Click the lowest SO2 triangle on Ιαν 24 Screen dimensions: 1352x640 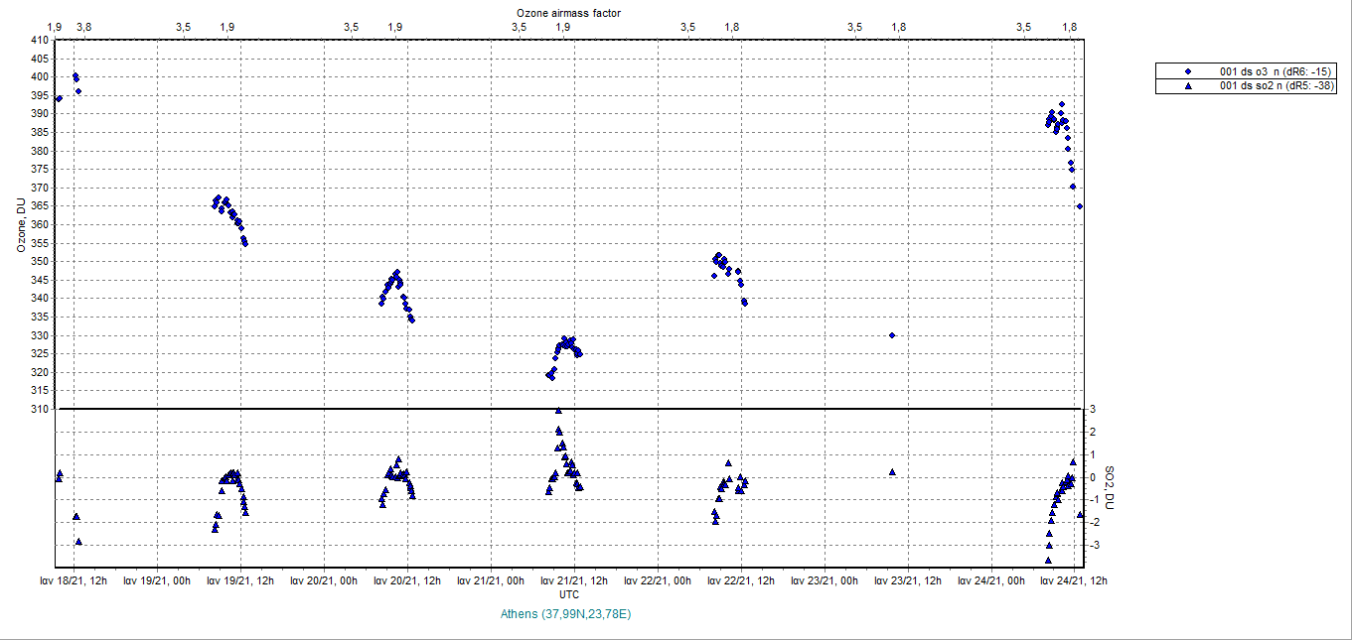point(1048,560)
